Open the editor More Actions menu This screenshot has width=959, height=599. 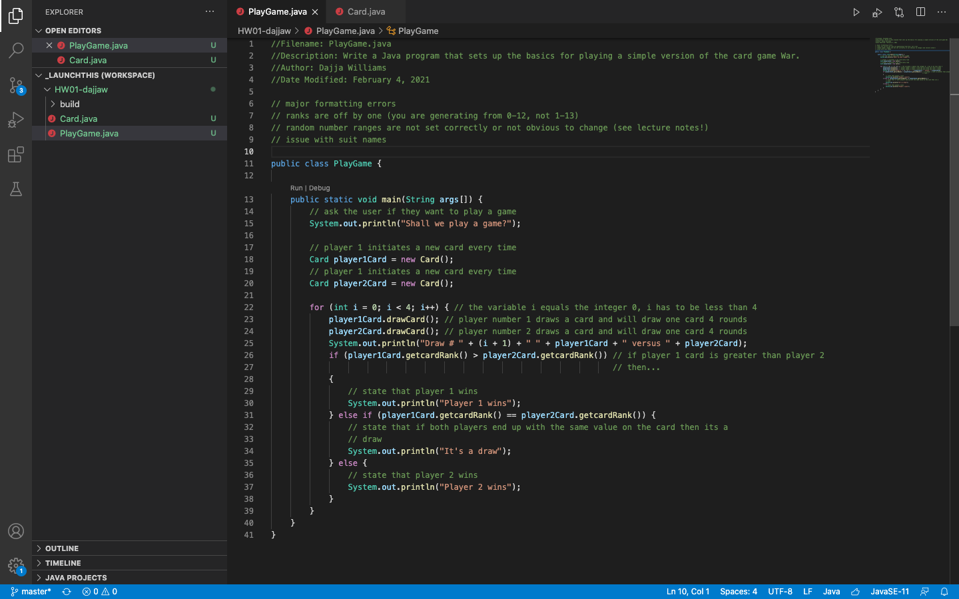click(942, 11)
